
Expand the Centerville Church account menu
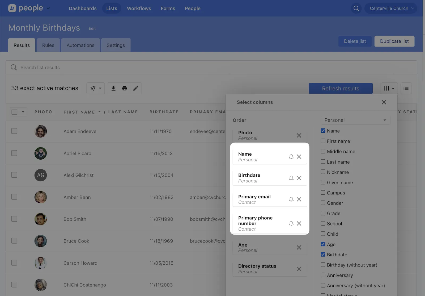[391, 9]
